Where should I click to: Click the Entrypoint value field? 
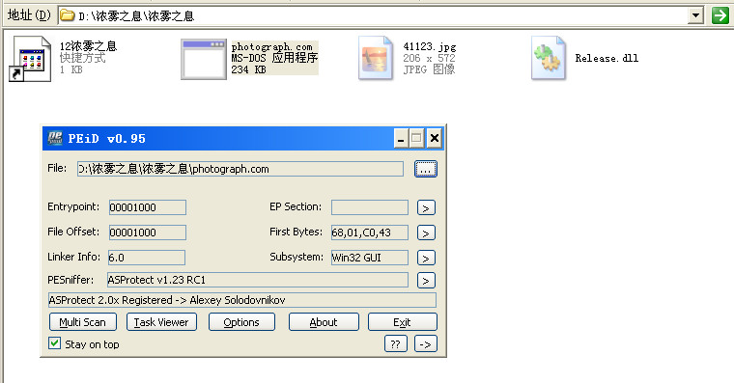click(x=148, y=207)
